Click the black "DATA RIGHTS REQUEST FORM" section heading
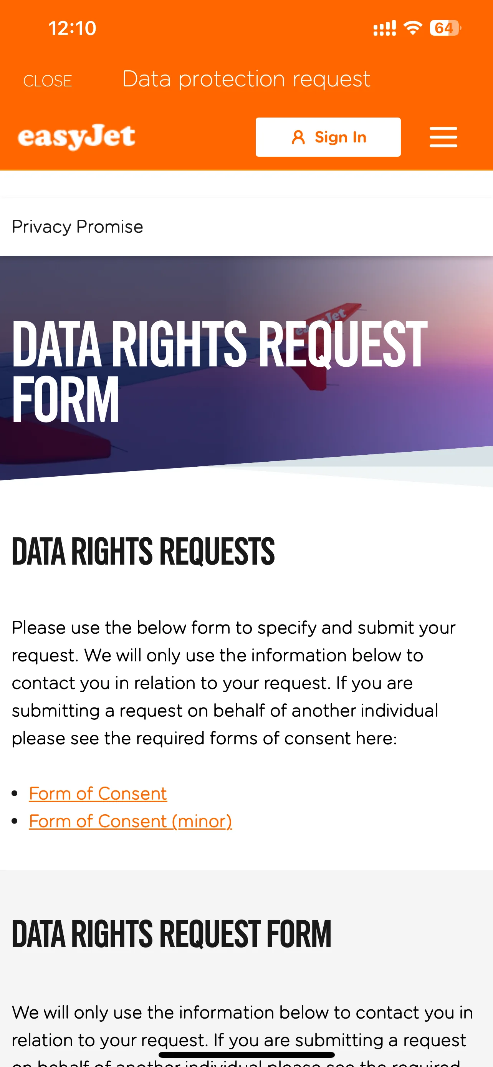The image size is (493, 1067). pyautogui.click(x=171, y=934)
